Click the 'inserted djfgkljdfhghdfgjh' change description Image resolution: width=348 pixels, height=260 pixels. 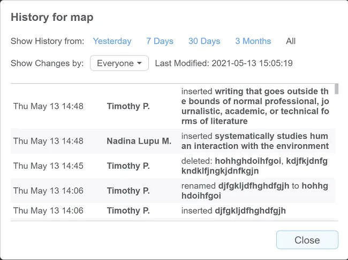click(x=233, y=211)
